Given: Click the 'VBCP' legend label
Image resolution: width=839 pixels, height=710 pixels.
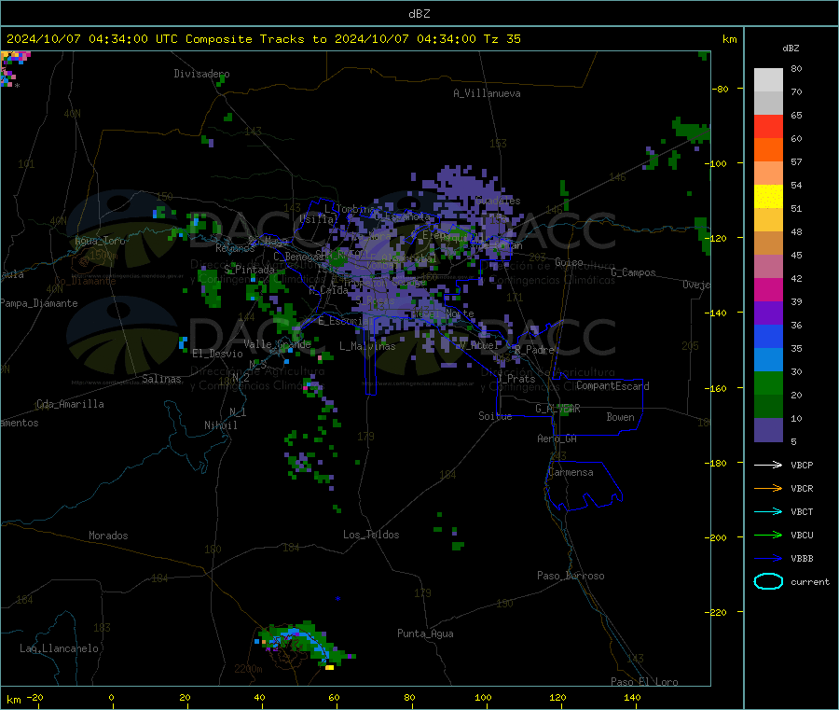Looking at the screenshot, I should (x=802, y=465).
